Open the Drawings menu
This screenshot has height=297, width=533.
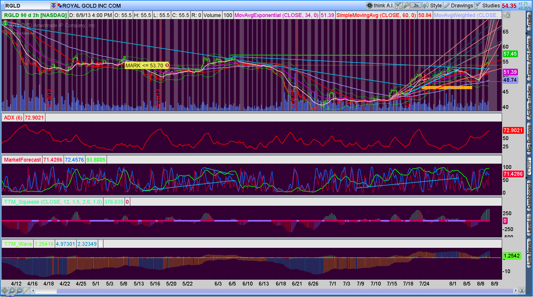[x=458, y=6]
